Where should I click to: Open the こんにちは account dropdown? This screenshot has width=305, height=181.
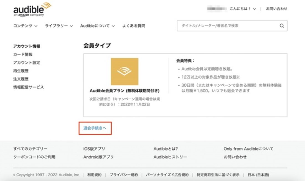(x=243, y=9)
